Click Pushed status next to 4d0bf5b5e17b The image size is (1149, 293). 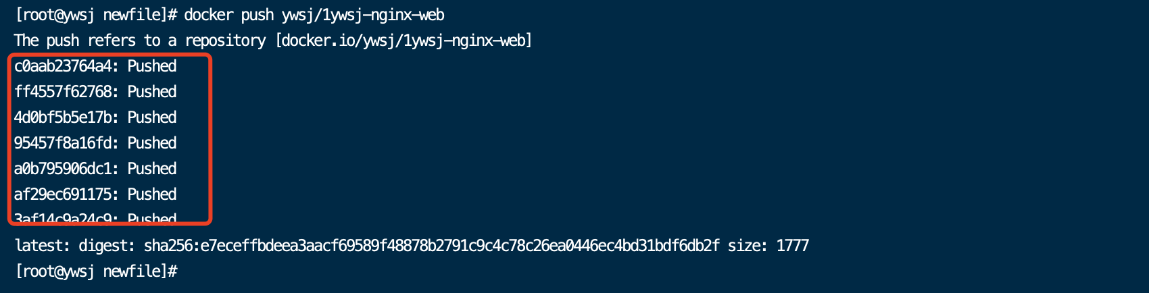(152, 117)
